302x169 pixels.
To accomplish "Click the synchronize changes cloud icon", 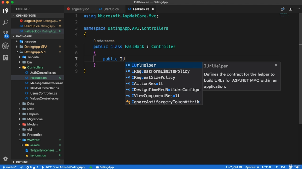I will click(21, 167).
